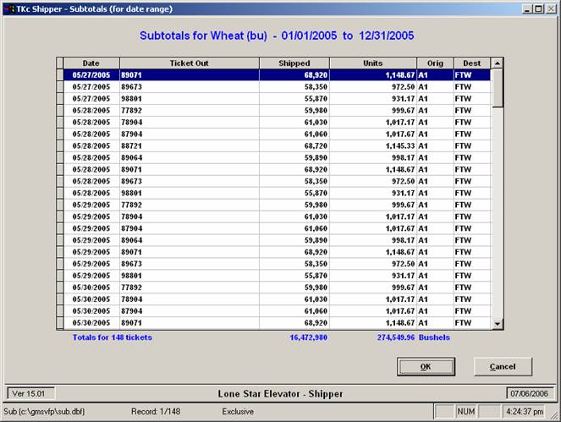Click the 07/06/2006 date panel
This screenshot has height=422, width=561.
tap(530, 393)
